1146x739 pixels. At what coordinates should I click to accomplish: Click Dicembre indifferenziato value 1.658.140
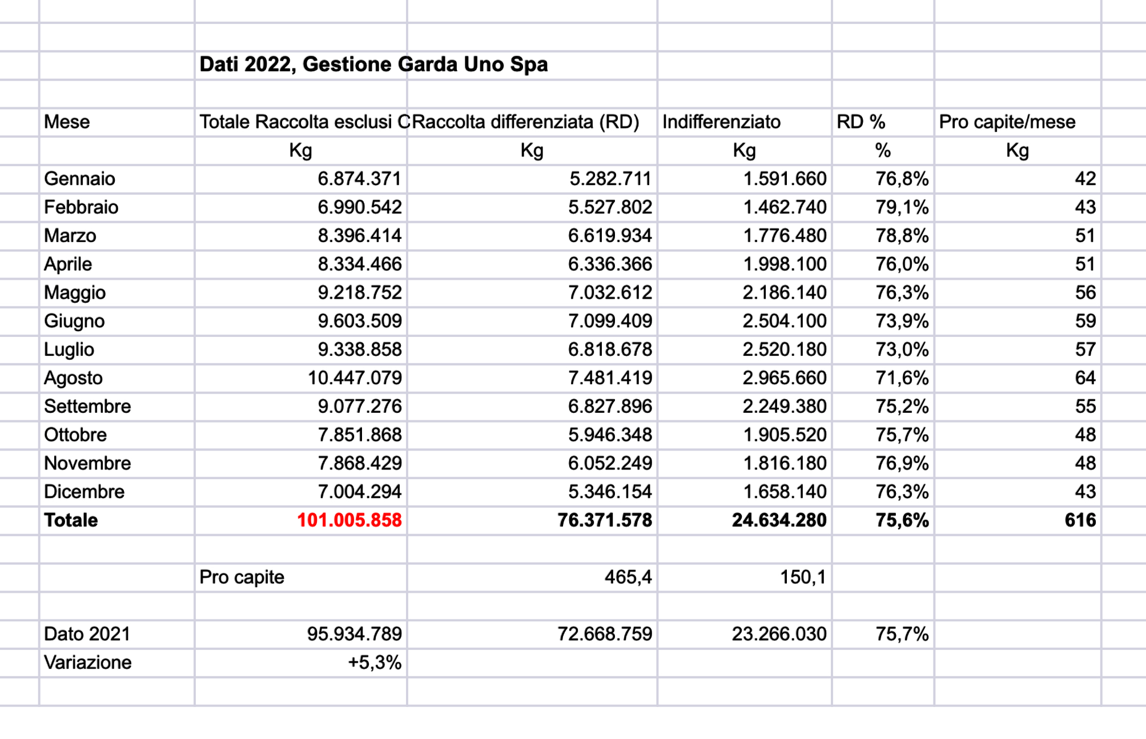[785, 492]
